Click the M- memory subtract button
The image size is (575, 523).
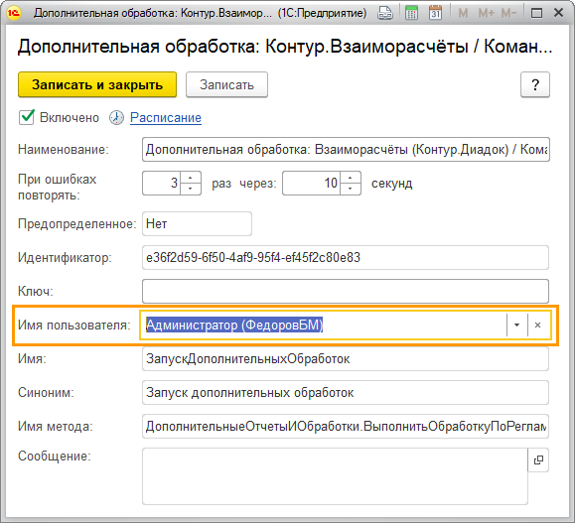(x=508, y=14)
